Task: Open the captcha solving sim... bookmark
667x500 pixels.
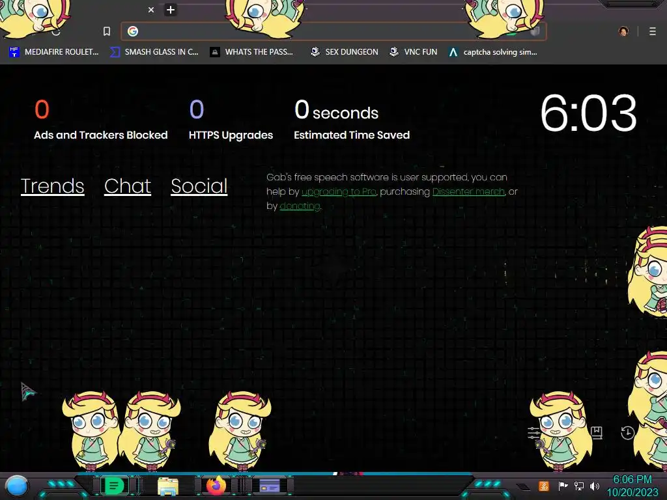Action: (x=493, y=52)
